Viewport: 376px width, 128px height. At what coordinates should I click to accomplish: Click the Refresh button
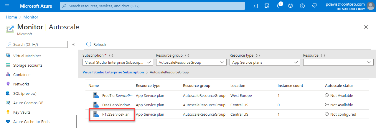[96, 44]
